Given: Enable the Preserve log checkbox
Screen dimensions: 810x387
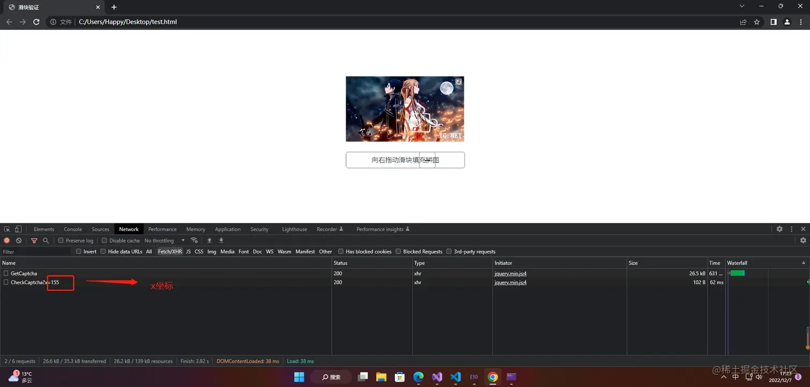Looking at the screenshot, I should coord(61,241).
